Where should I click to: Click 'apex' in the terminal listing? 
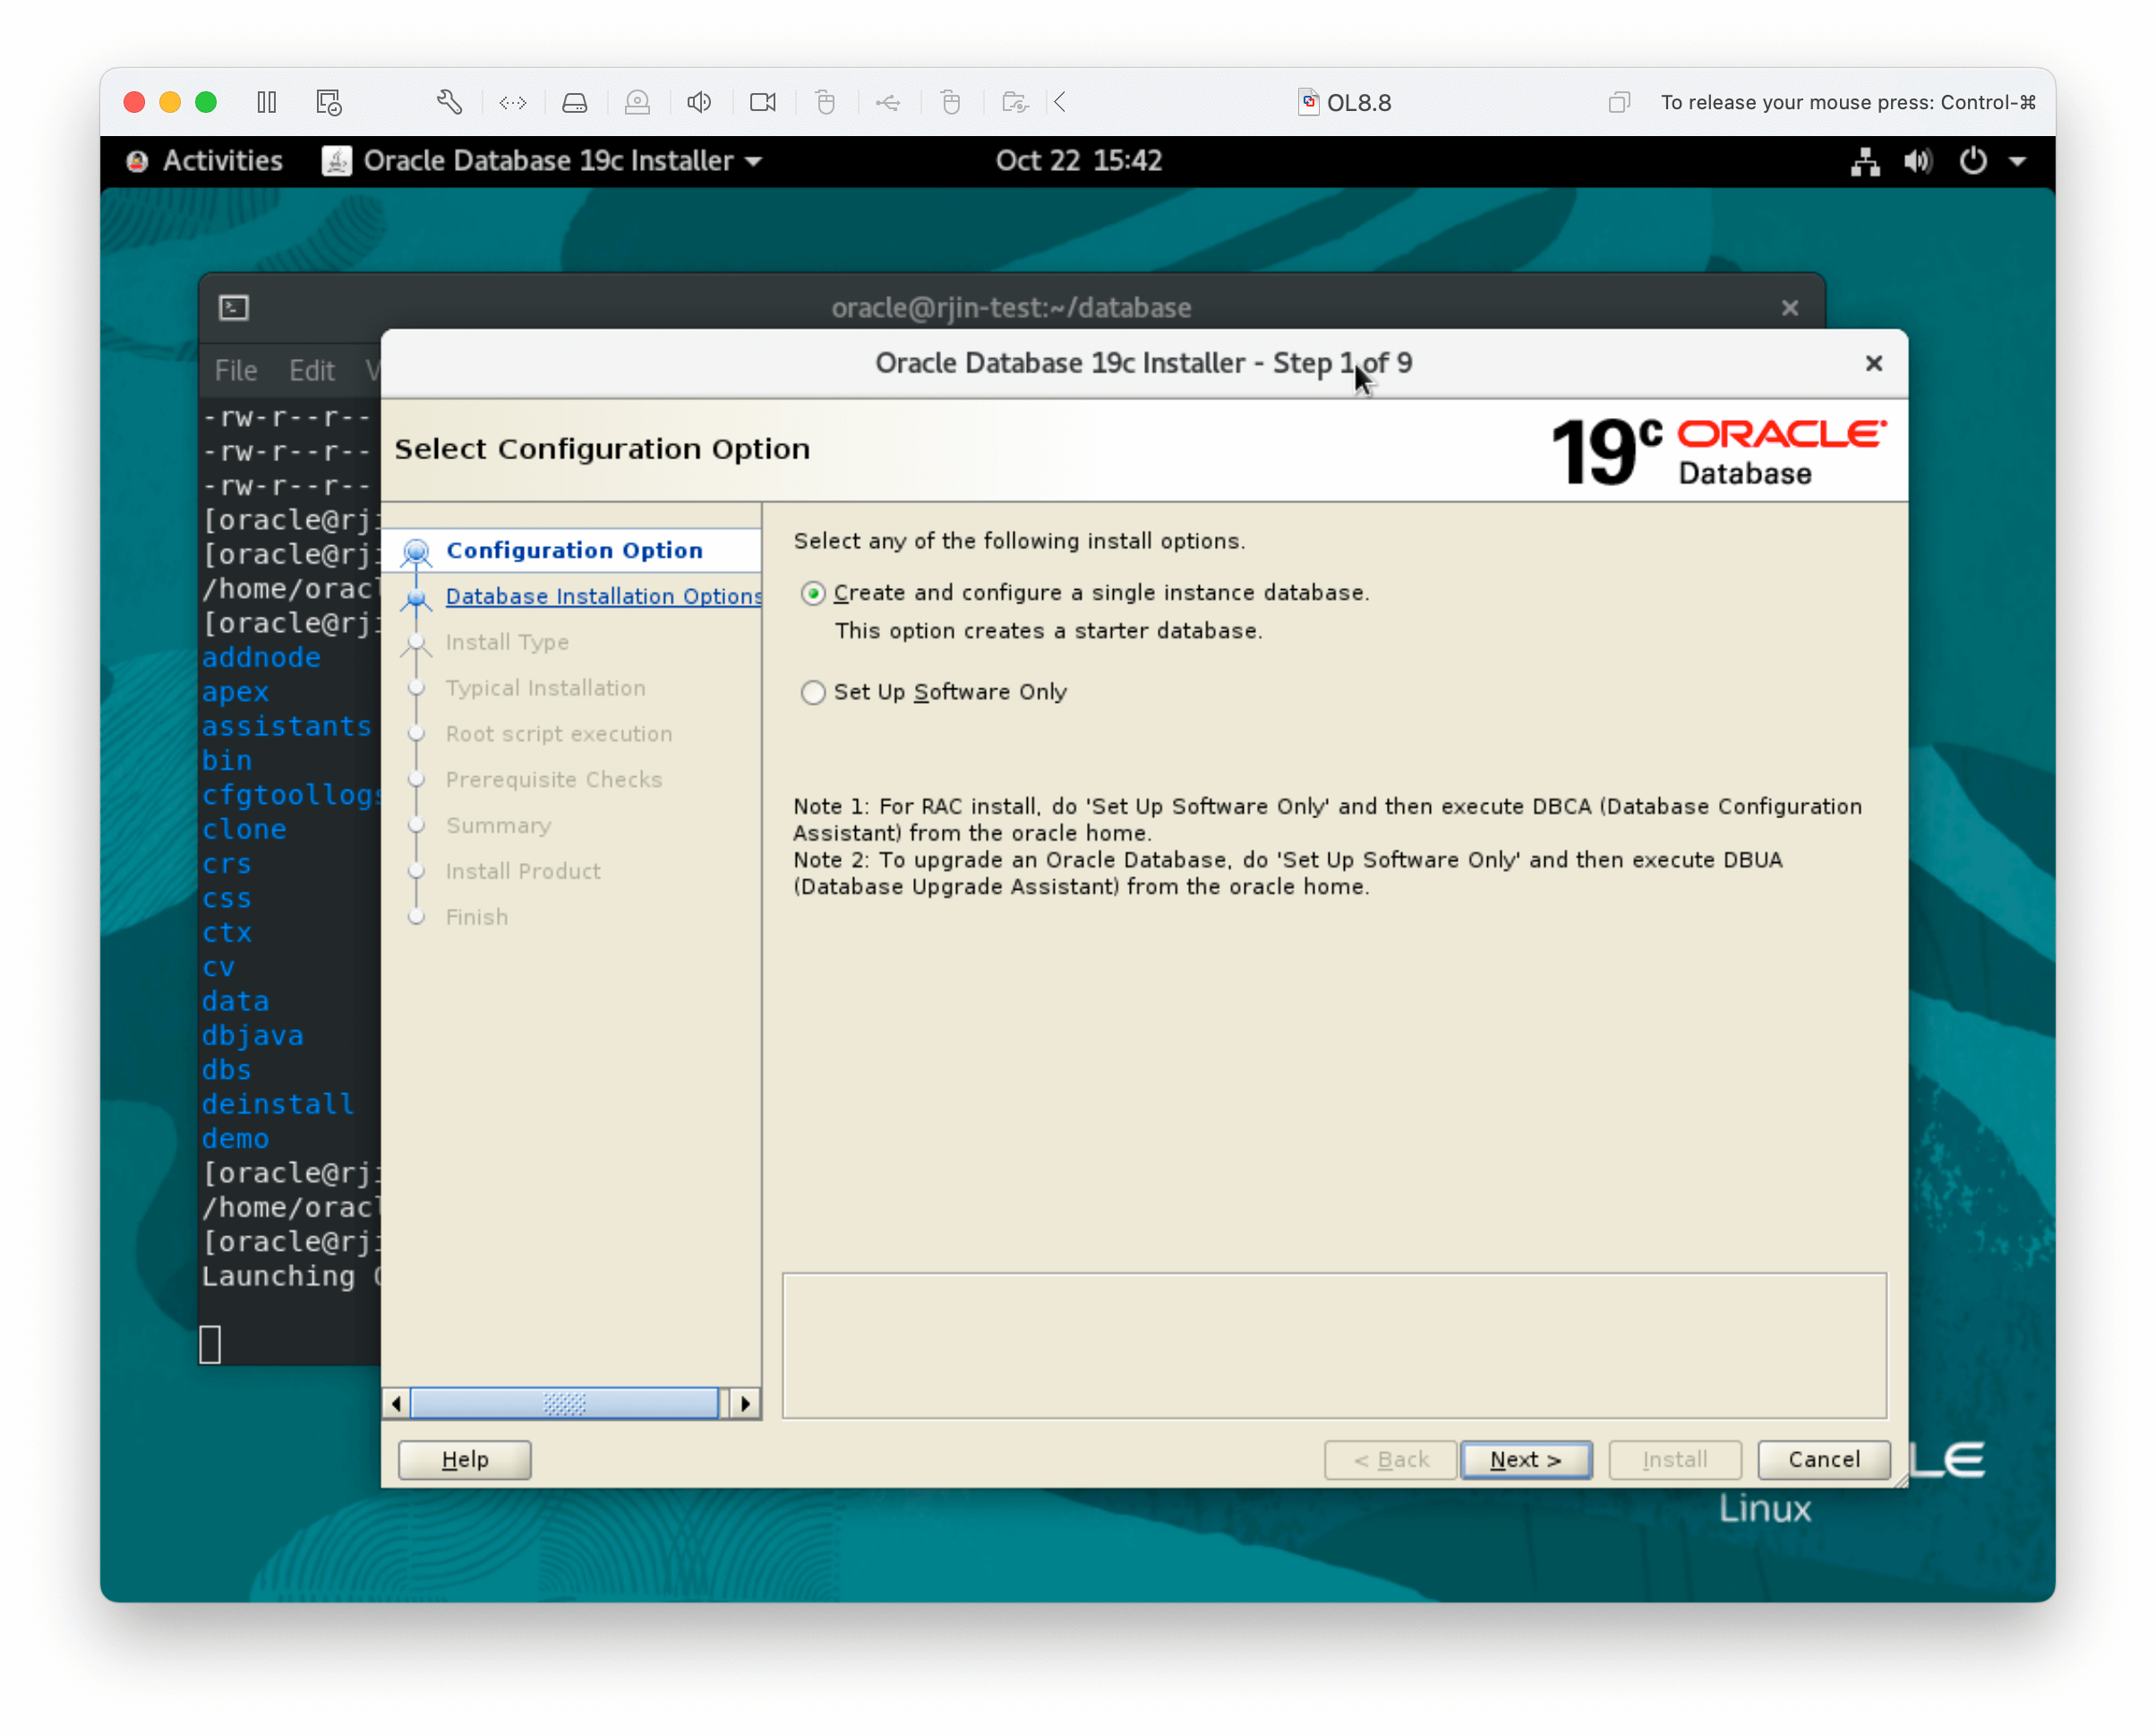(x=235, y=692)
